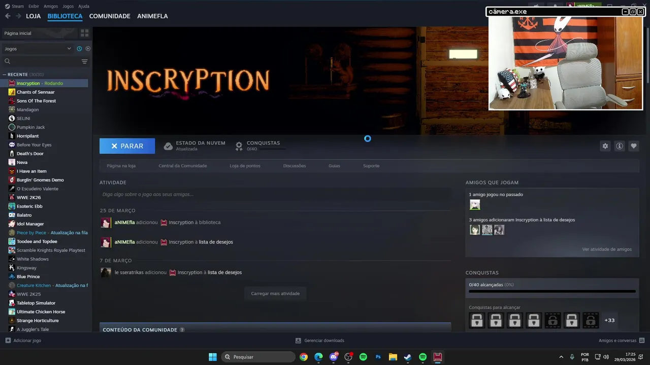
Task: Open Photoshop from the taskbar
Action: click(x=378, y=357)
